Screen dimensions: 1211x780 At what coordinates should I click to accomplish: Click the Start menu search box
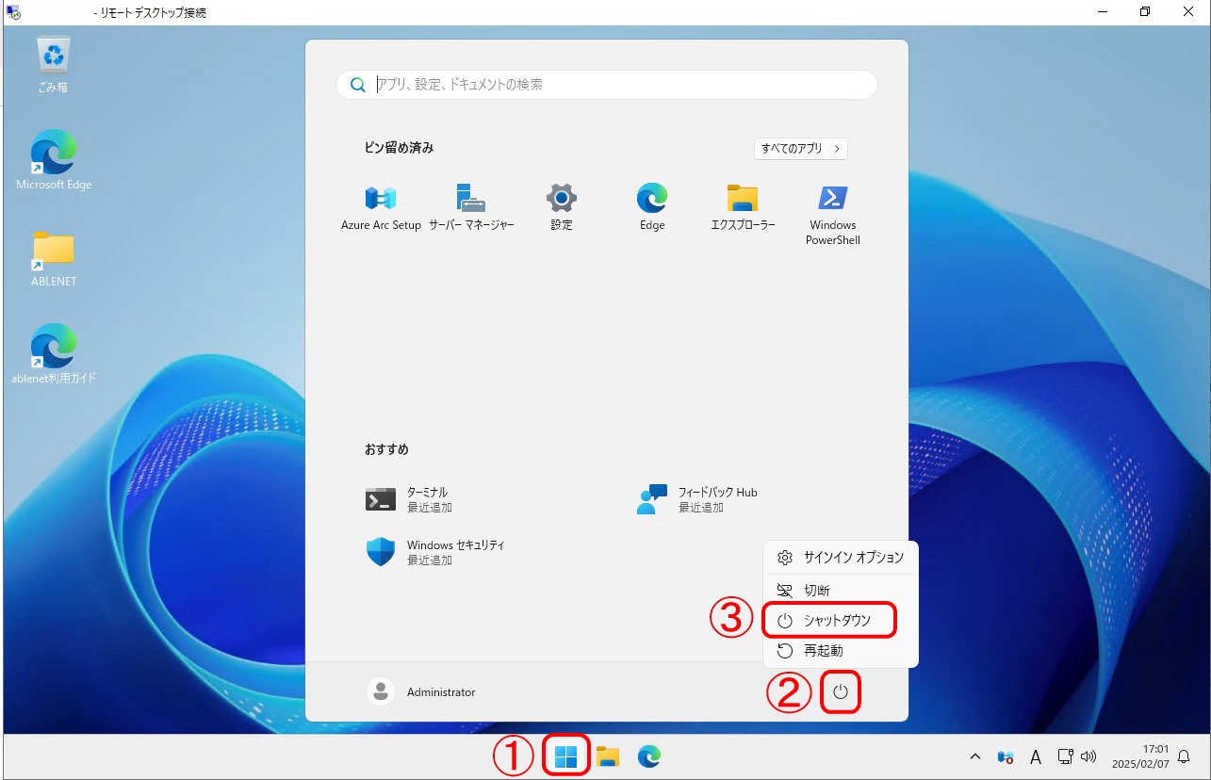tap(607, 85)
